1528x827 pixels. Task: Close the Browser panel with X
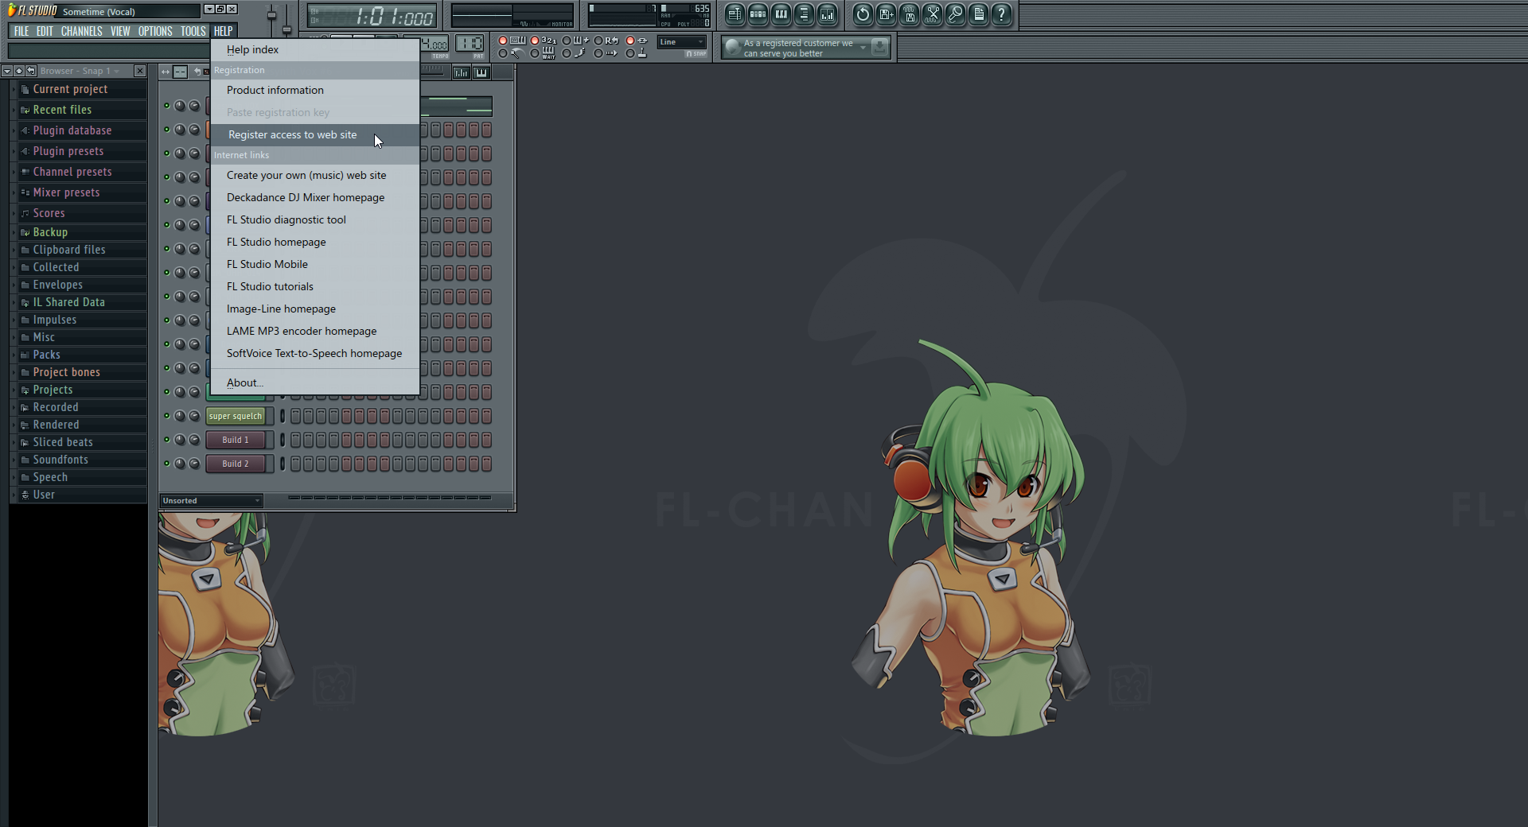click(140, 71)
